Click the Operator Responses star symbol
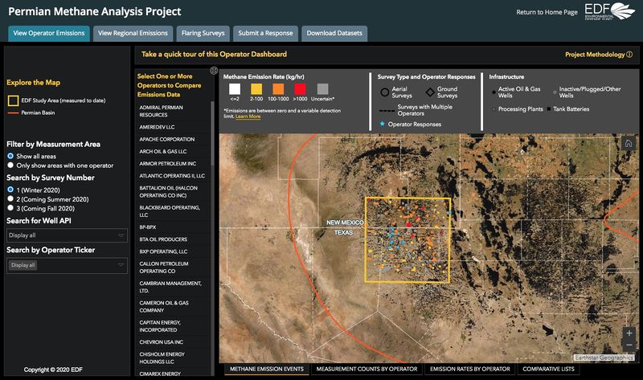The image size is (643, 380). pos(381,125)
